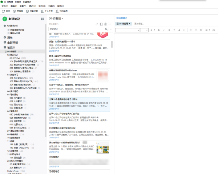Select the second shortcut under 快捷方式
218x174 pixels.
[x=14, y=33]
